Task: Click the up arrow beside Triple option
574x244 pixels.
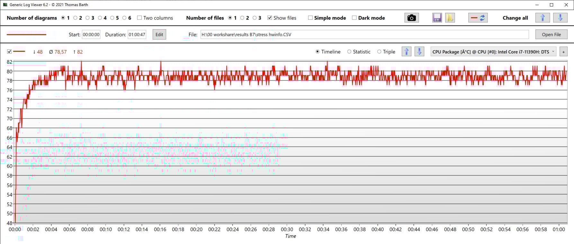Action: click(406, 52)
